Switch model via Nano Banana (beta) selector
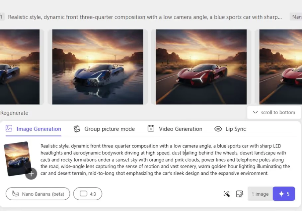Screen dimensions: 302x211 38,194
